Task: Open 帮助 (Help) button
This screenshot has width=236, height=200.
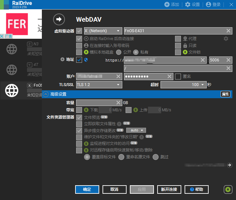Action: pyautogui.click(x=196, y=189)
